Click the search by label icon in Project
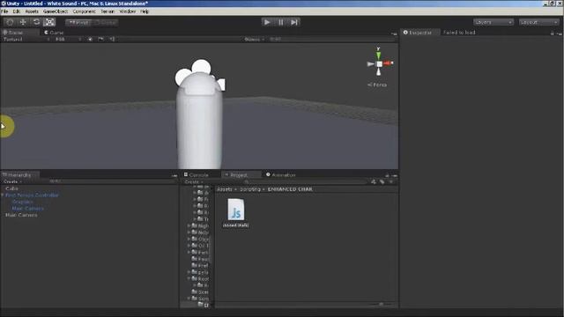 (x=382, y=182)
